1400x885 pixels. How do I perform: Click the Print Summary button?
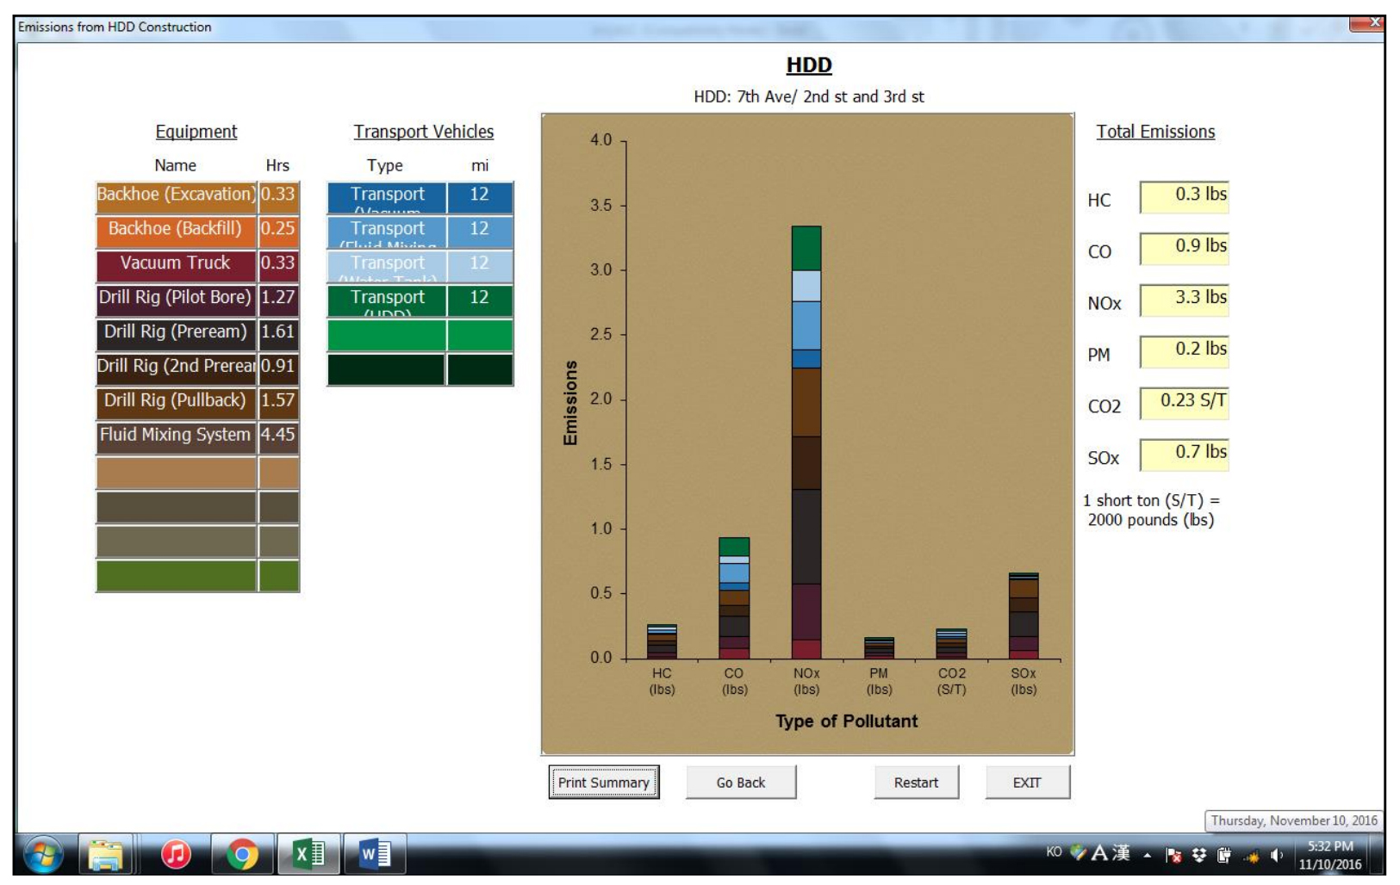tap(604, 783)
